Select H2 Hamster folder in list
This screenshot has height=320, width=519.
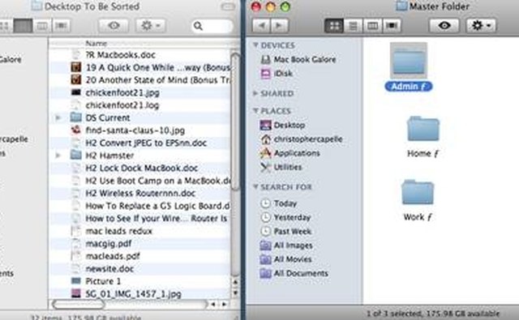coord(102,156)
